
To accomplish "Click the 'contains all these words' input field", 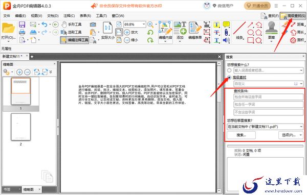I will pyautogui.click(x=269, y=96).
